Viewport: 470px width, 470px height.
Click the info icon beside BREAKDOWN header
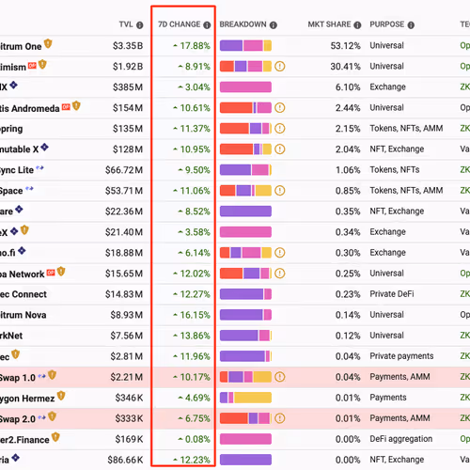(274, 25)
